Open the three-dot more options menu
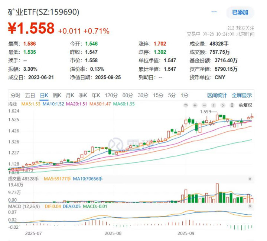267x241 pixels. pos(214,12)
